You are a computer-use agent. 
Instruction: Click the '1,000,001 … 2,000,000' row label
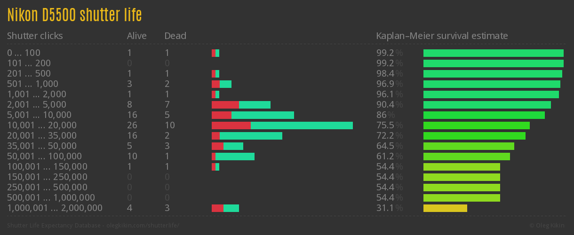click(x=55, y=208)
